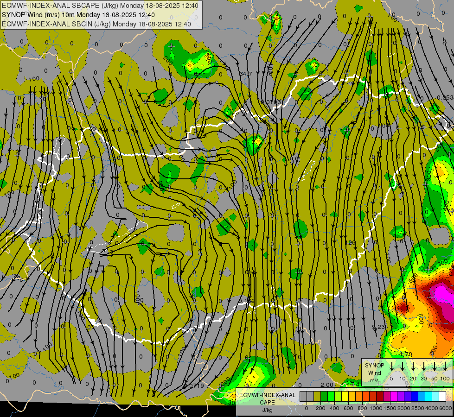This screenshot has width=454, height=417.
Task: Select the SBCIN title line
Action: pos(96,24)
